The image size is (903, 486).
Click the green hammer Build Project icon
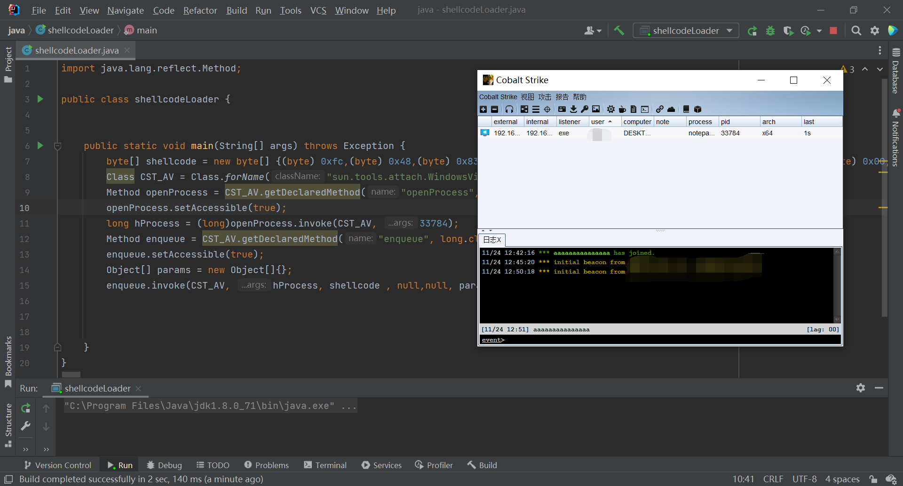[x=619, y=31]
